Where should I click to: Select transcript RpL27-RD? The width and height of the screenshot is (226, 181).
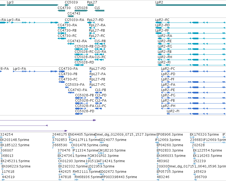click(95, 20)
